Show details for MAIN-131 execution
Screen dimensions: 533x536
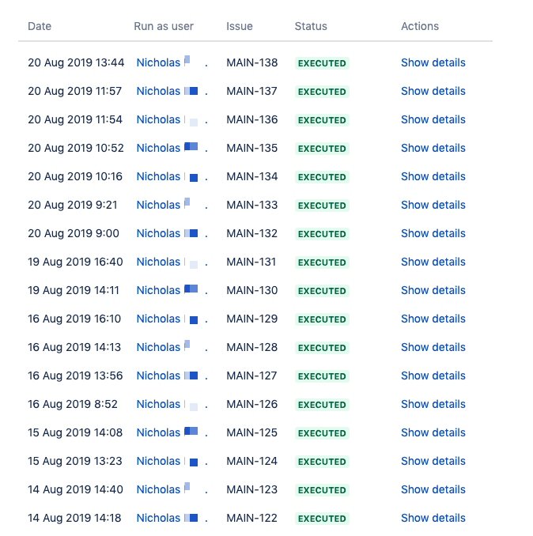(x=433, y=262)
